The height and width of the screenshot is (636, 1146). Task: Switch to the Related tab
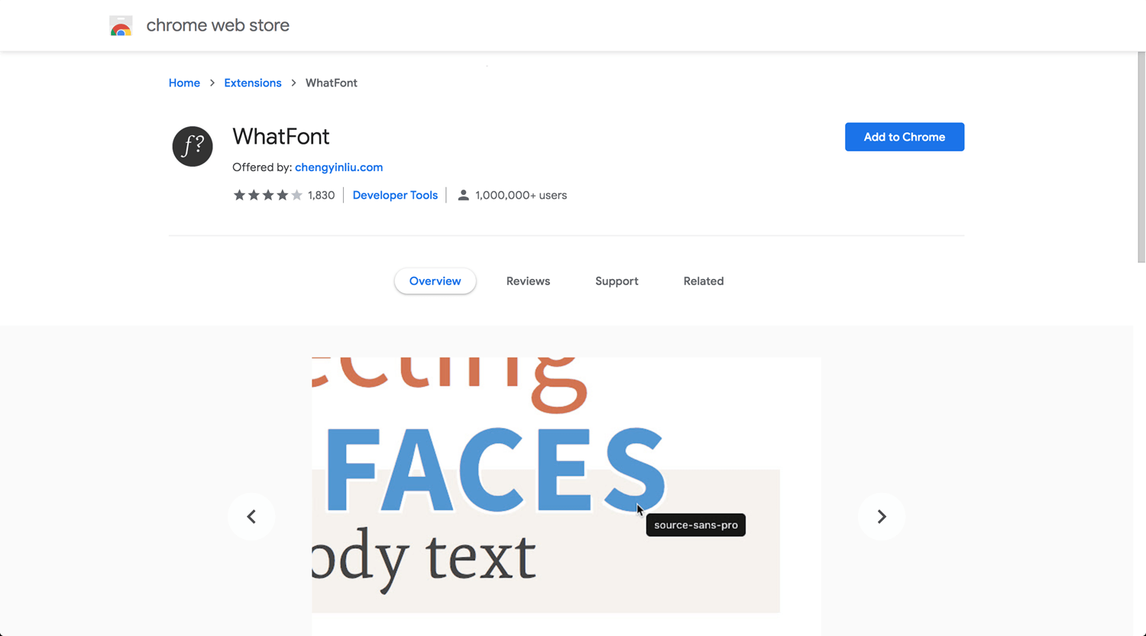pos(704,281)
